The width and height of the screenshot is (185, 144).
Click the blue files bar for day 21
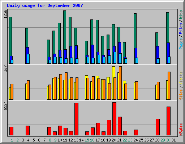[x=120, y=48]
